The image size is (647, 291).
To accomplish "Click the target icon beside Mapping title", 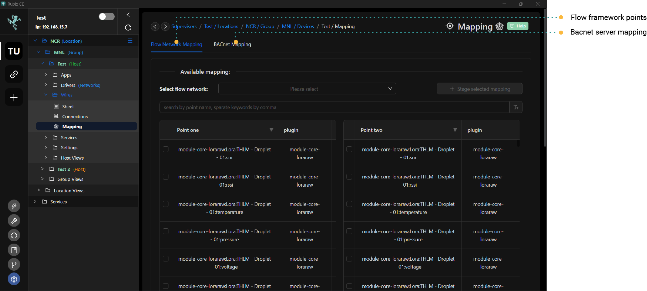I will pyautogui.click(x=450, y=26).
